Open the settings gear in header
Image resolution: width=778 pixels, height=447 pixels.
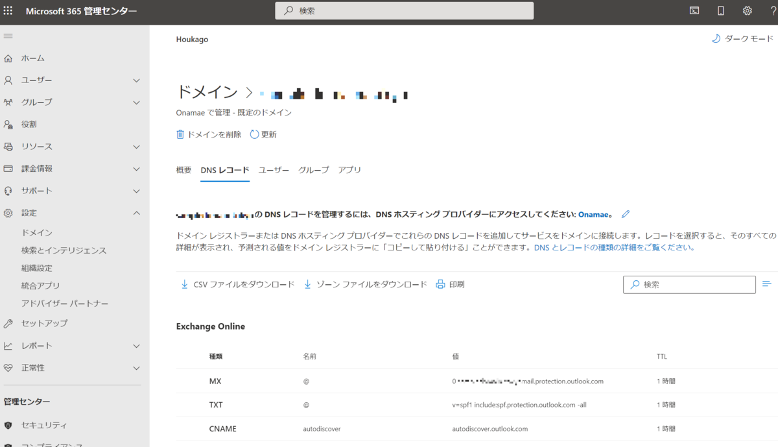coord(748,11)
